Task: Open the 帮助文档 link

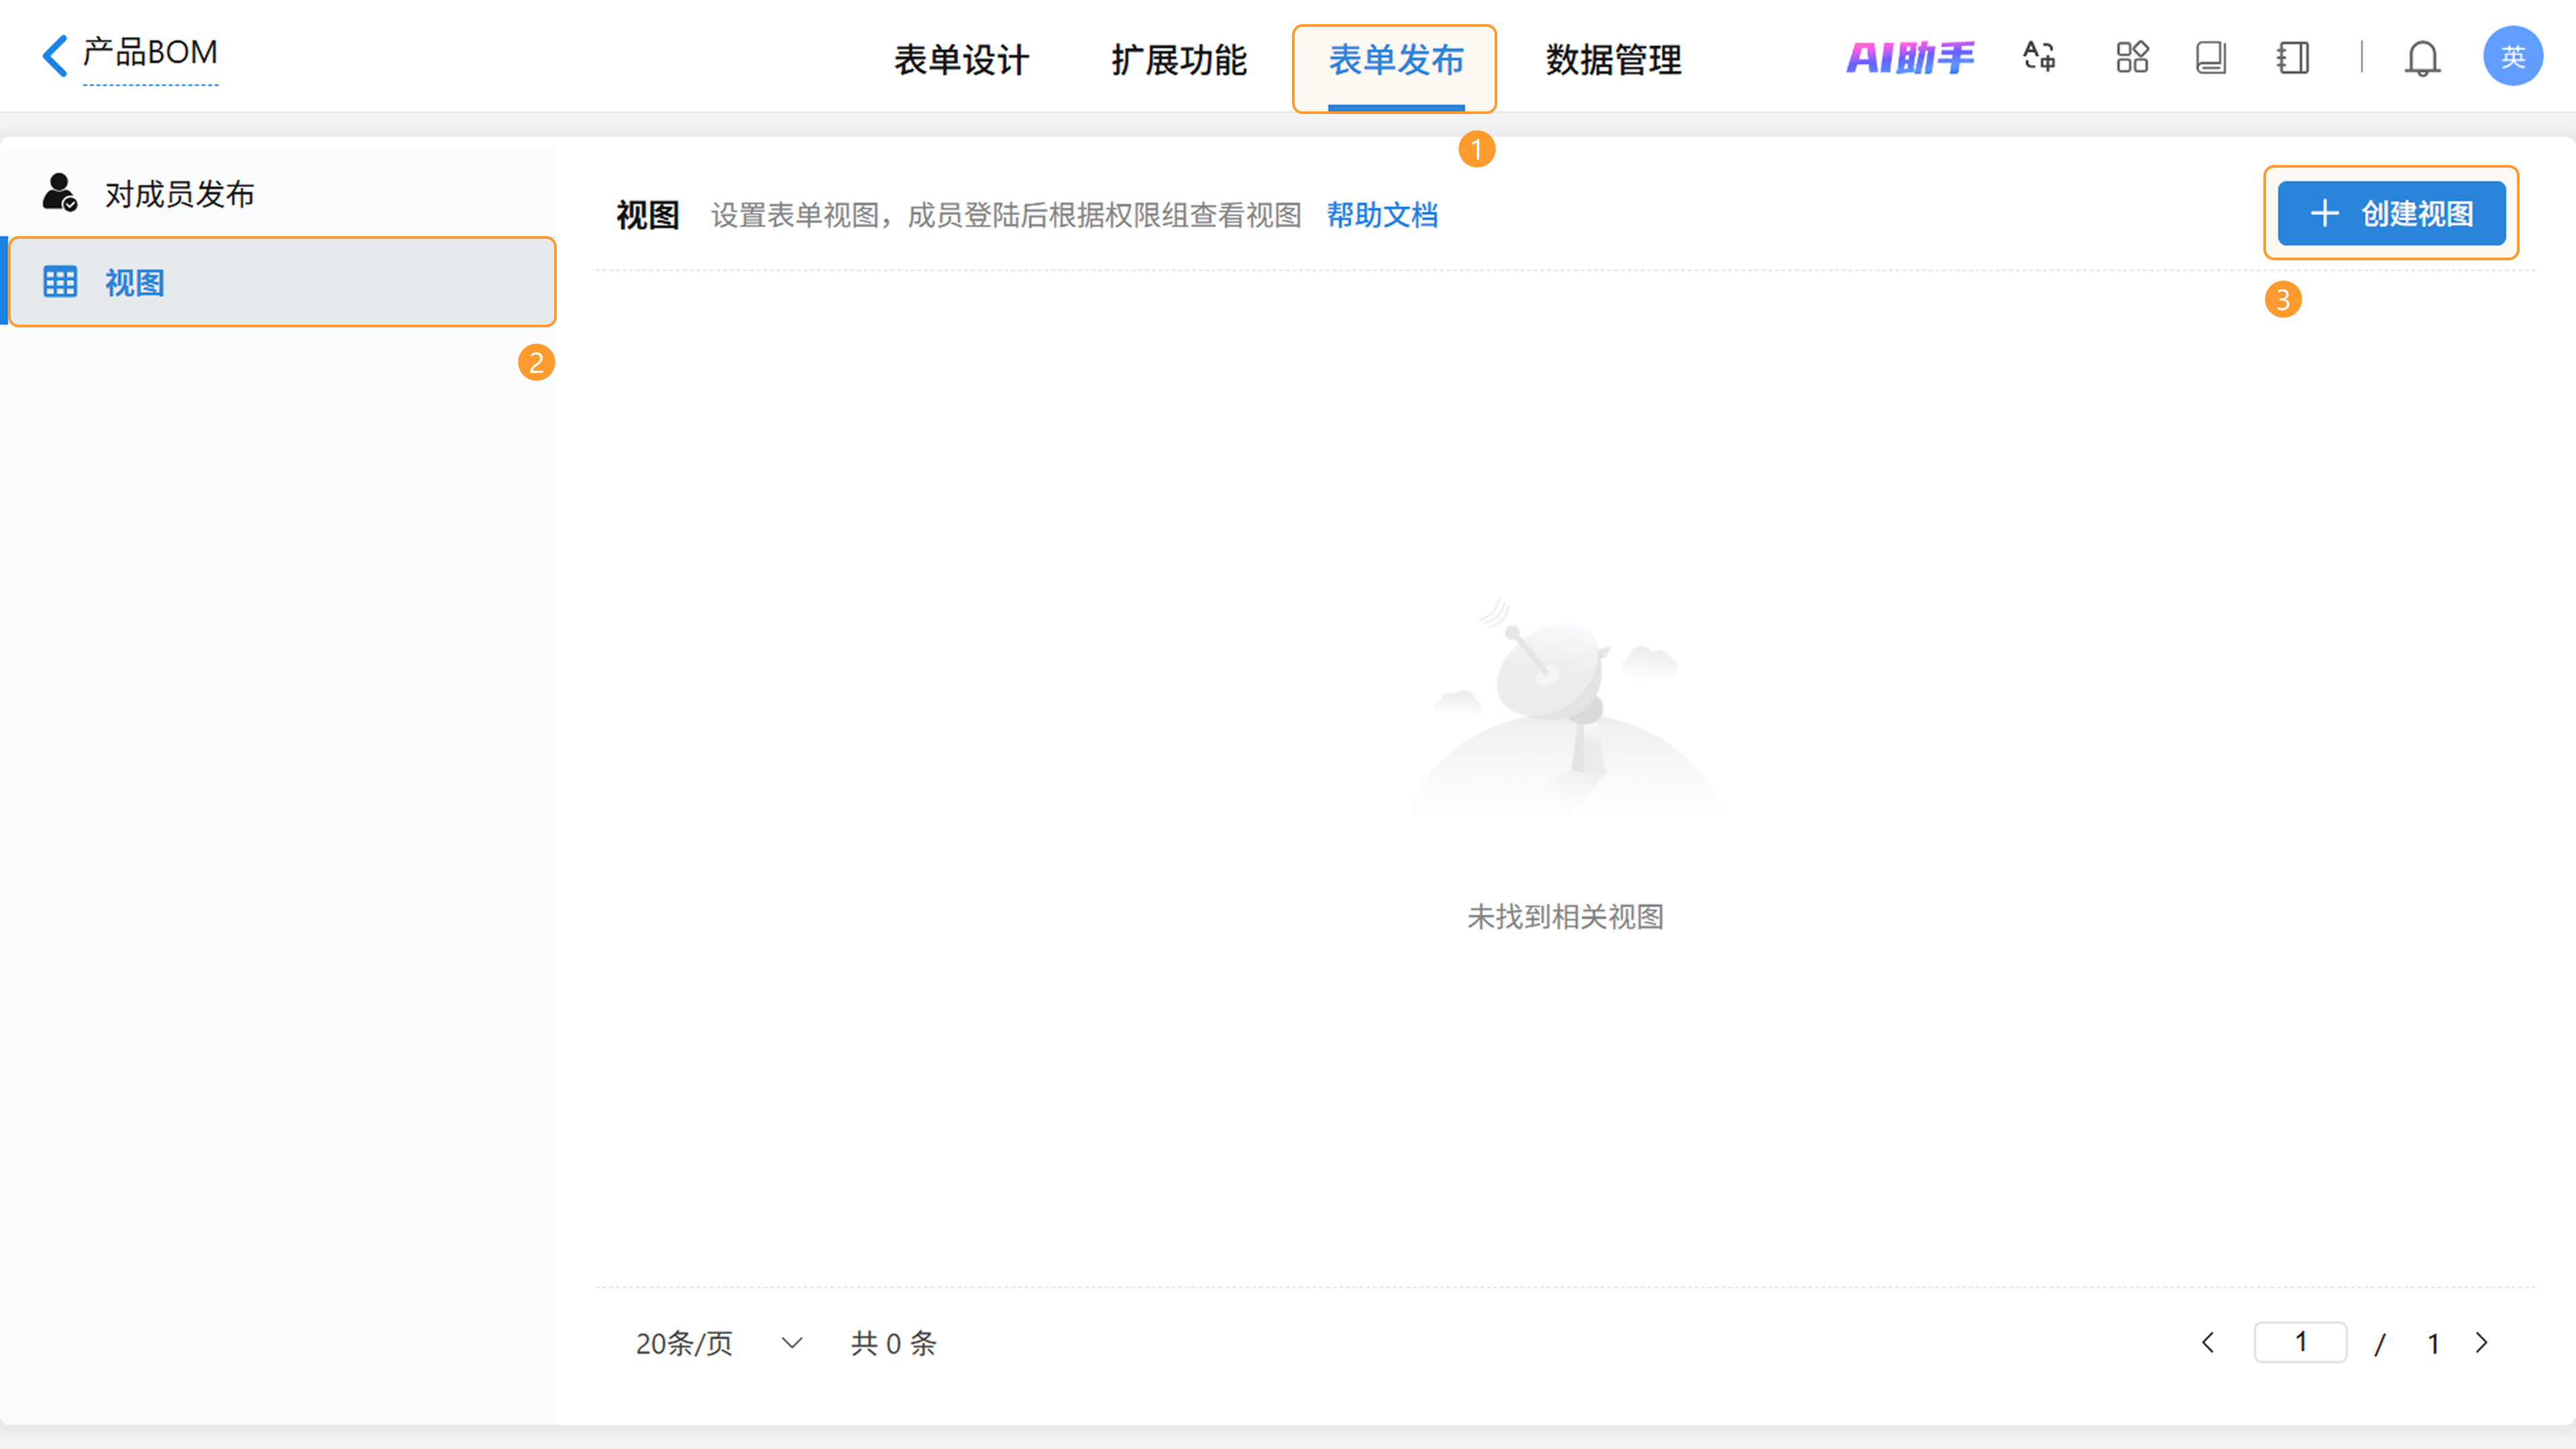Action: [1382, 215]
